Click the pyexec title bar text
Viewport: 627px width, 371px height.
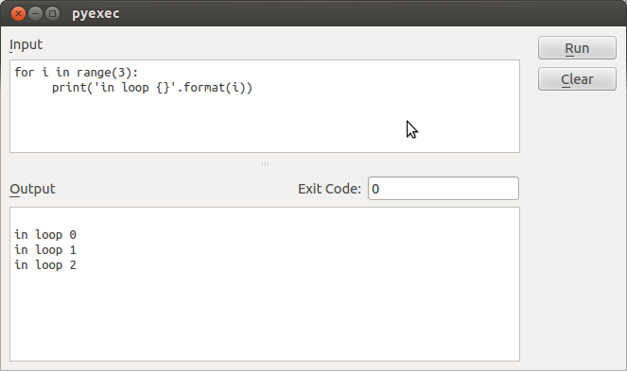click(96, 13)
